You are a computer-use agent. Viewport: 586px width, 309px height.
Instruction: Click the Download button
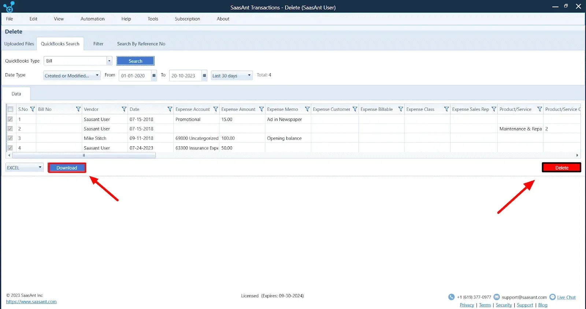tap(67, 167)
